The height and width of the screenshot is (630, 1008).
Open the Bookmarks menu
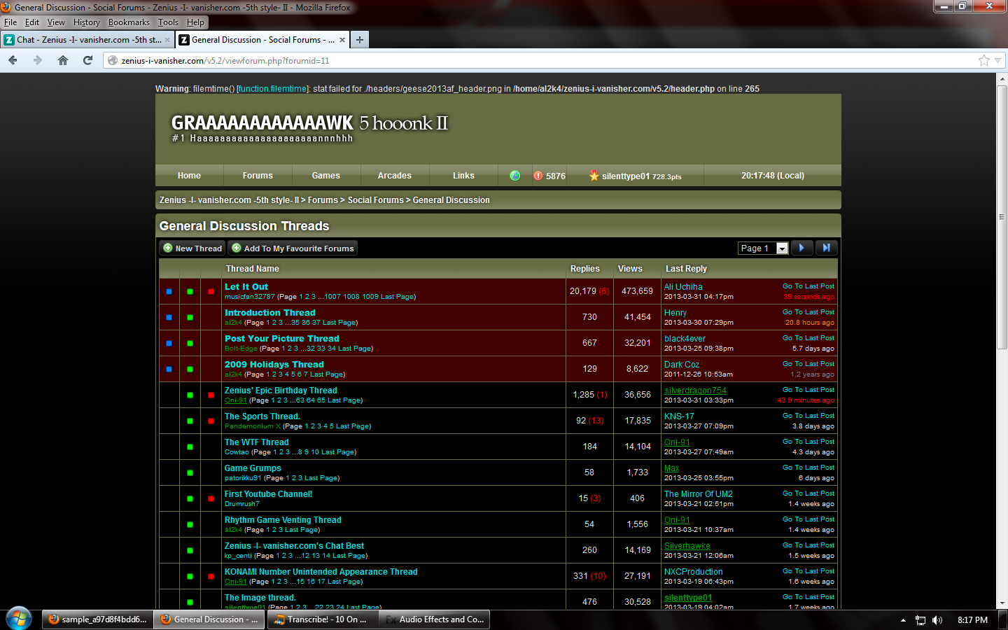tap(129, 22)
